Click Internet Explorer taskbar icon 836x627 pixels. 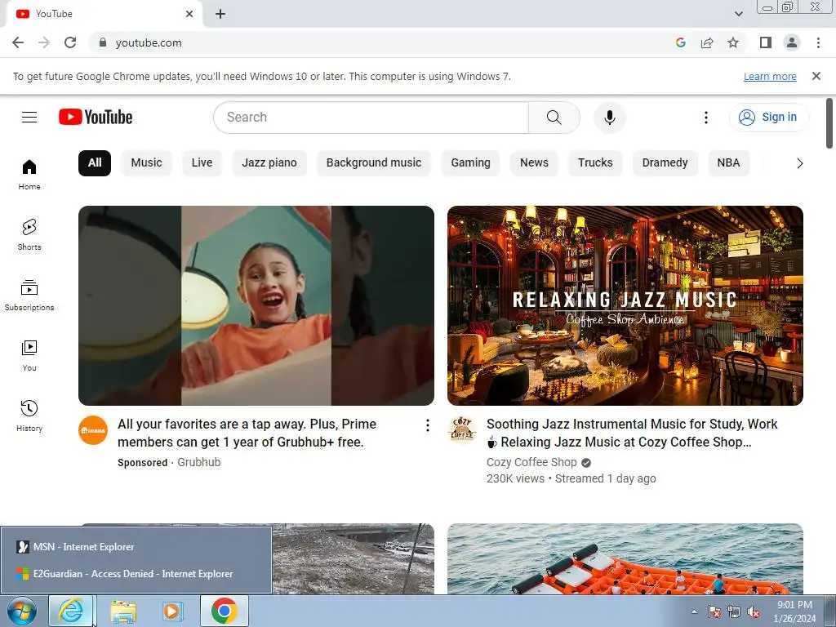71,611
